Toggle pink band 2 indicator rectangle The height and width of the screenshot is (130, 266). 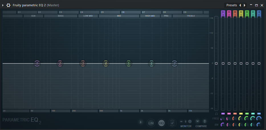(229, 113)
